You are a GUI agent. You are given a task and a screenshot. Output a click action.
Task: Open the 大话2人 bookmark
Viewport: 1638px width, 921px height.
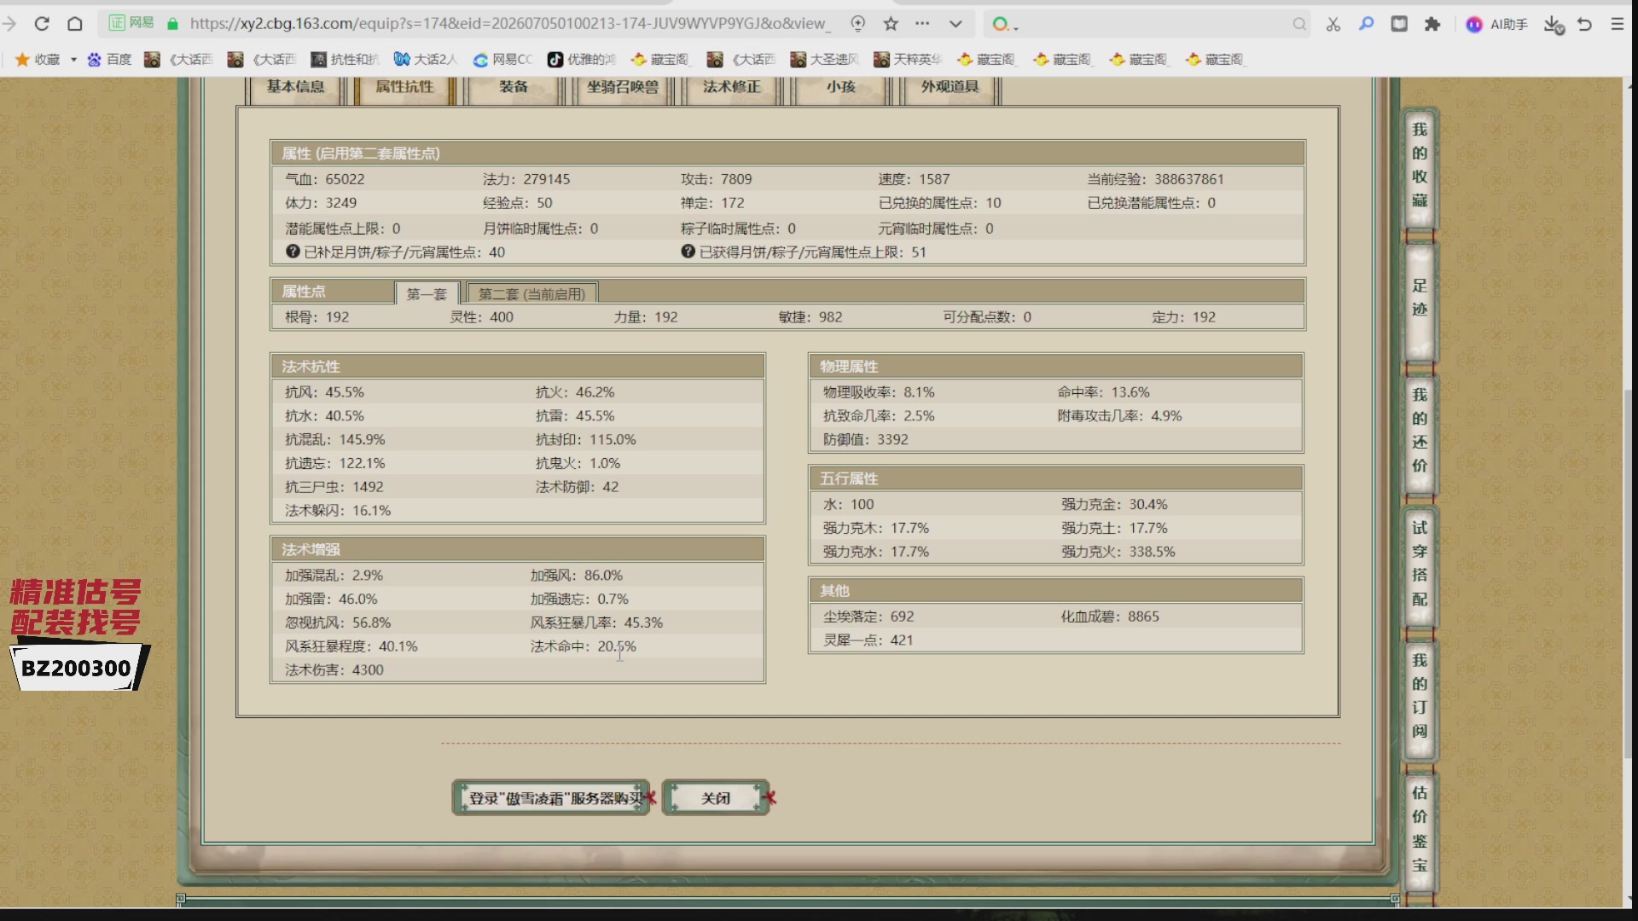(x=426, y=59)
